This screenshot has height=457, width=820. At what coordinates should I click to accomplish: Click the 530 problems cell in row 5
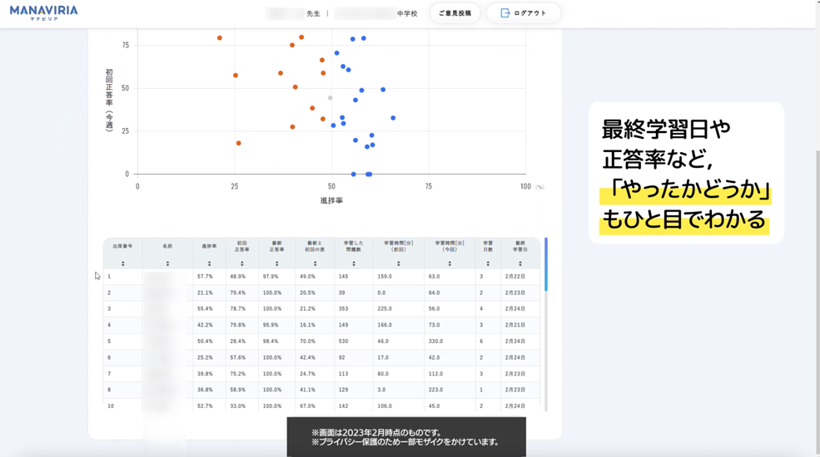pos(344,342)
